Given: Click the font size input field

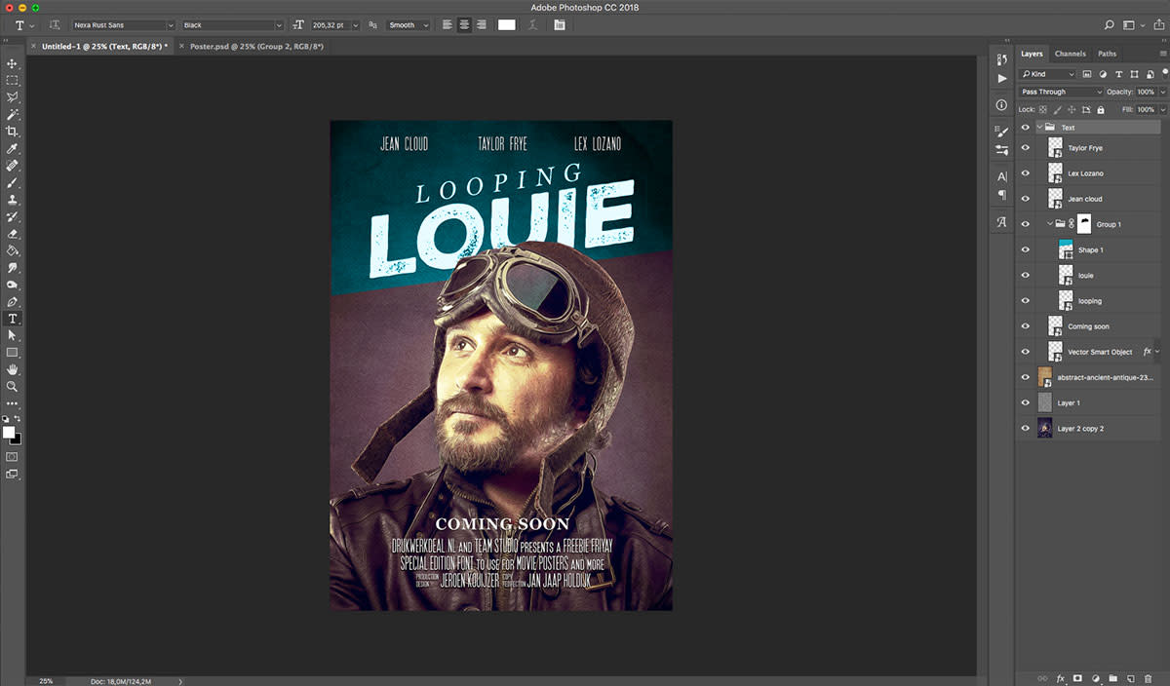Looking at the screenshot, I should 329,25.
